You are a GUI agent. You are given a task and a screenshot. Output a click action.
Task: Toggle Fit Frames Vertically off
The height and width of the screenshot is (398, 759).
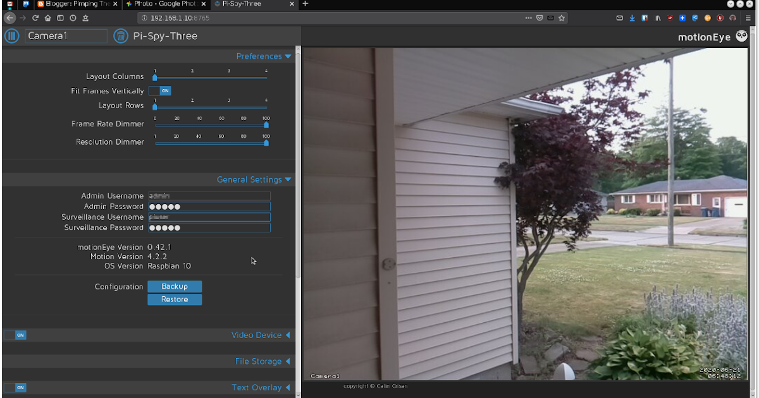pos(159,90)
